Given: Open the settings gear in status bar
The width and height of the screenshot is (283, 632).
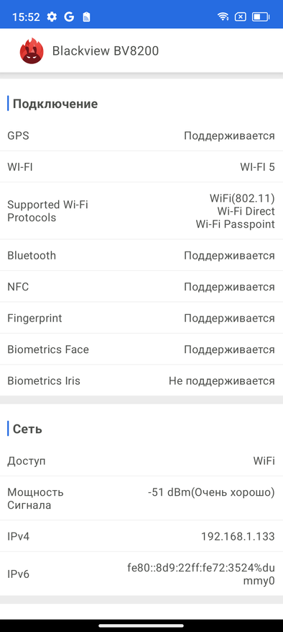Looking at the screenshot, I should [52, 17].
